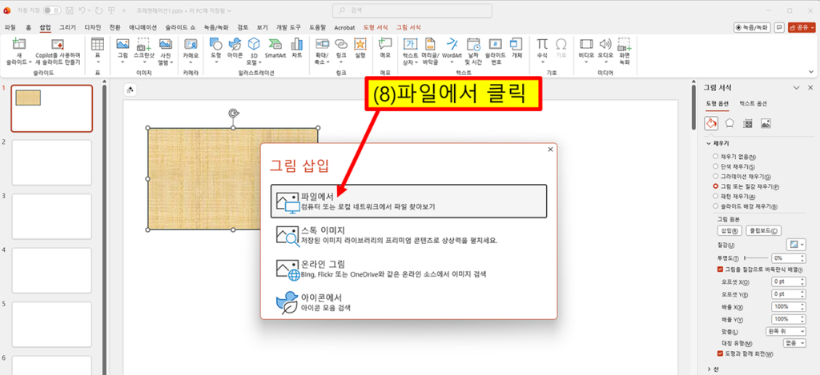The image size is (820, 375).
Task: Select 슬라이드 배경 채우기 radio button
Action: pyautogui.click(x=715, y=205)
